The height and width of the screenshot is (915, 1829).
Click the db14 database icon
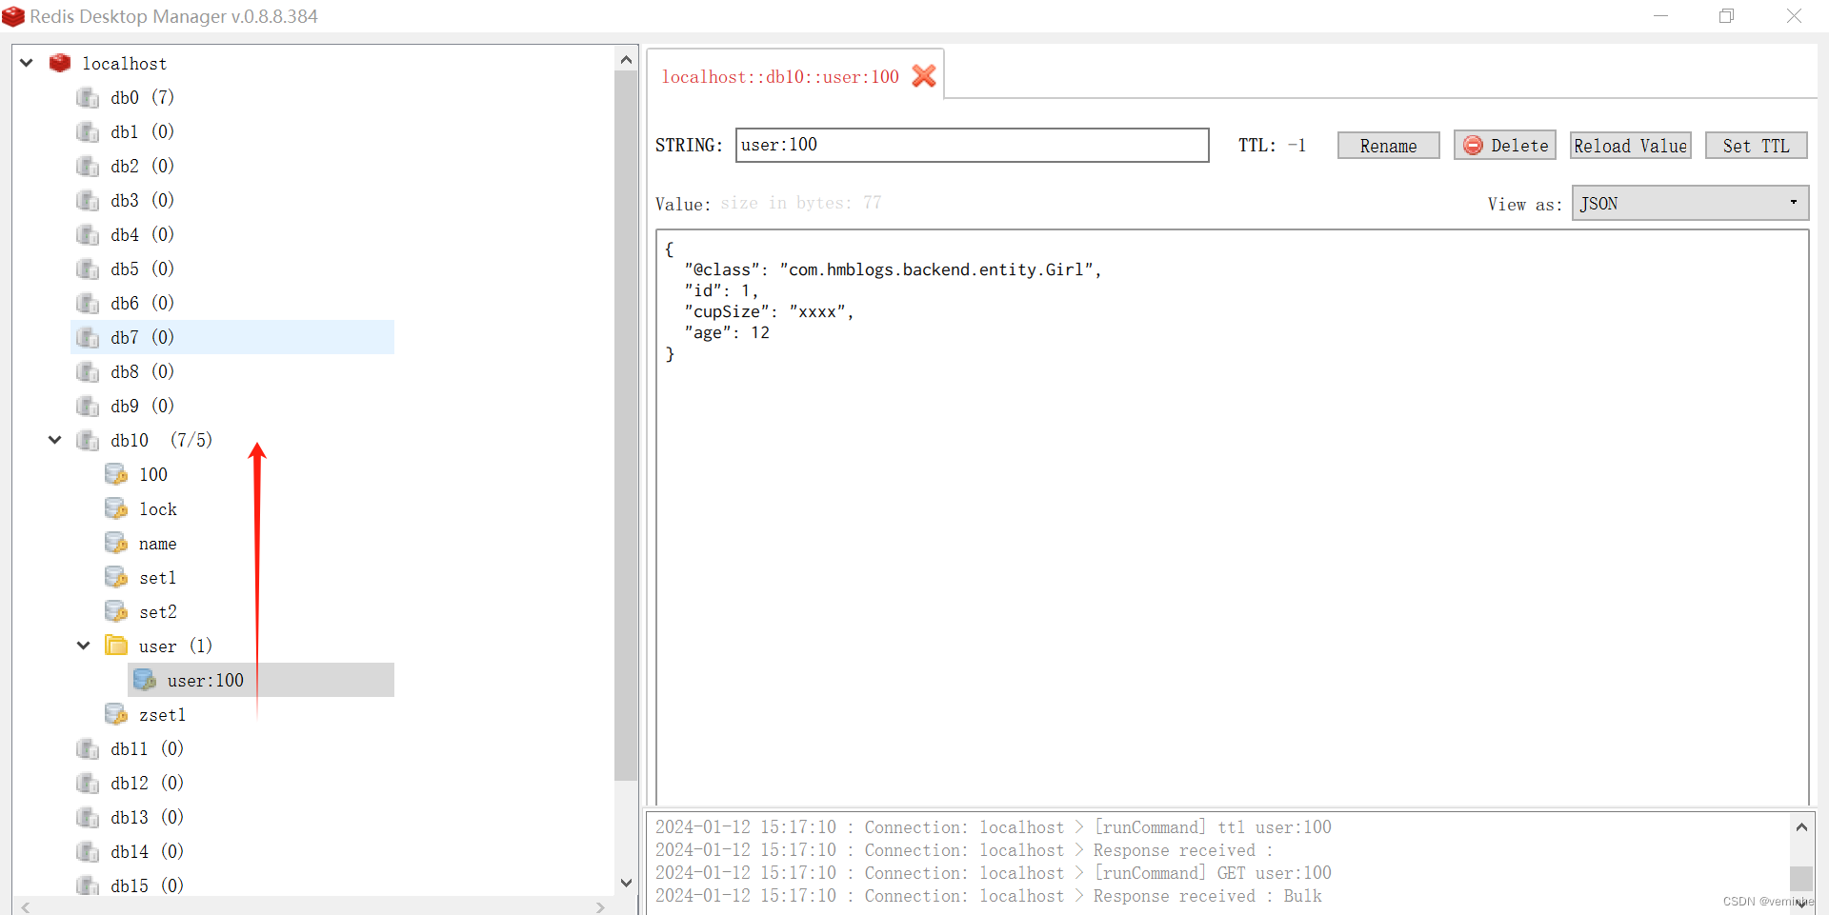click(x=88, y=851)
